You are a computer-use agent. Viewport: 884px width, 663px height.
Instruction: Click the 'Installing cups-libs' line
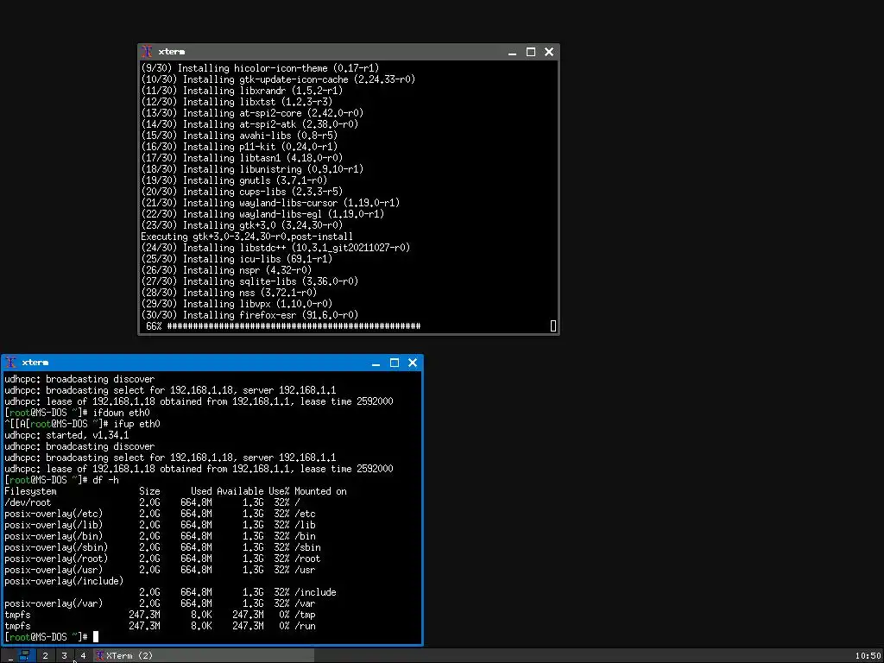(242, 192)
